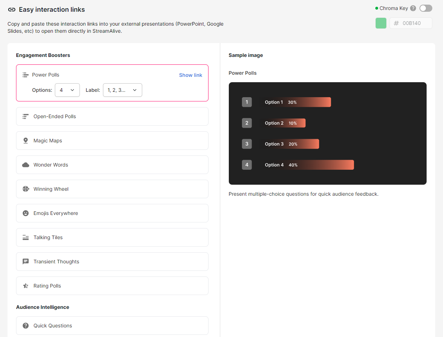Select the Emojis Everywhere card

112,213
